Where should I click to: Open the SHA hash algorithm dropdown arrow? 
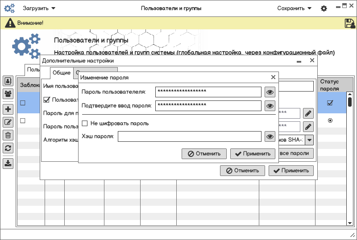pos(309,140)
